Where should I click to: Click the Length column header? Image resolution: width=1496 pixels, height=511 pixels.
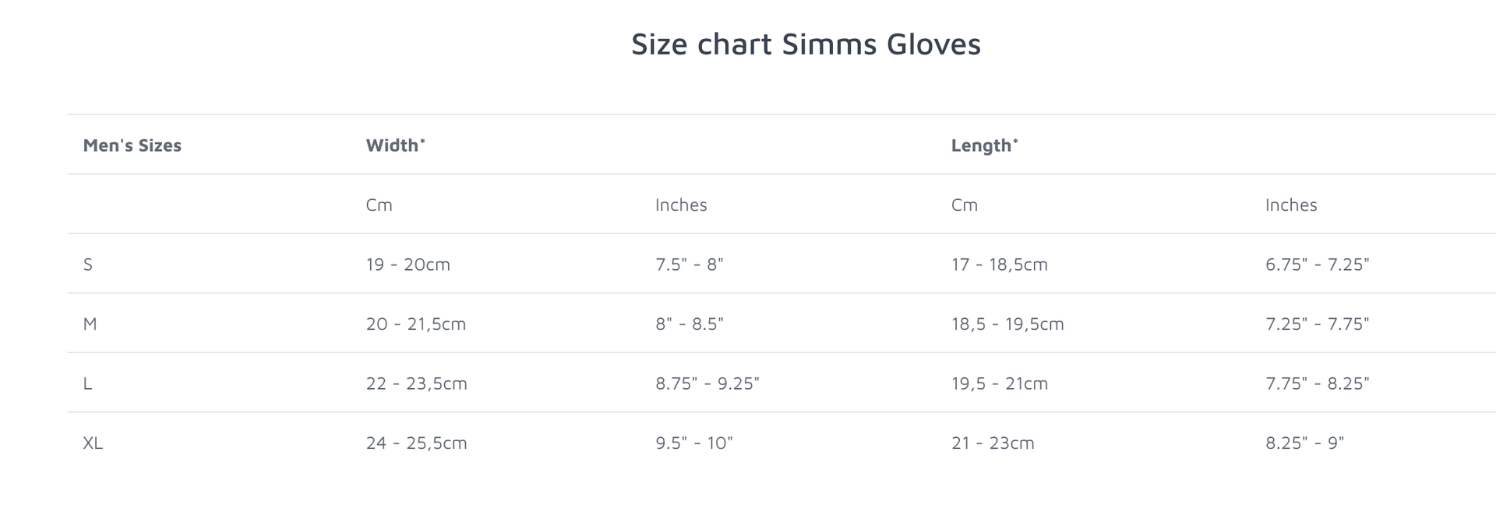985,145
